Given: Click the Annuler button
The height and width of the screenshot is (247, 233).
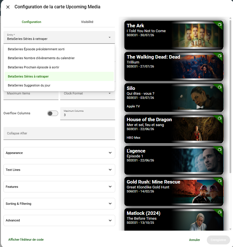Looking at the screenshot, I should 194,240.
